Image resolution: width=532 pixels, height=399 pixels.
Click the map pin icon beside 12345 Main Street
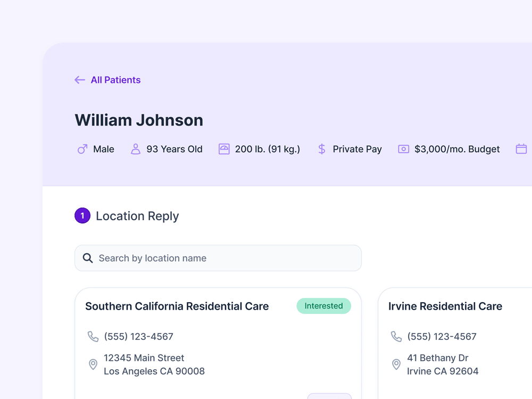93,364
